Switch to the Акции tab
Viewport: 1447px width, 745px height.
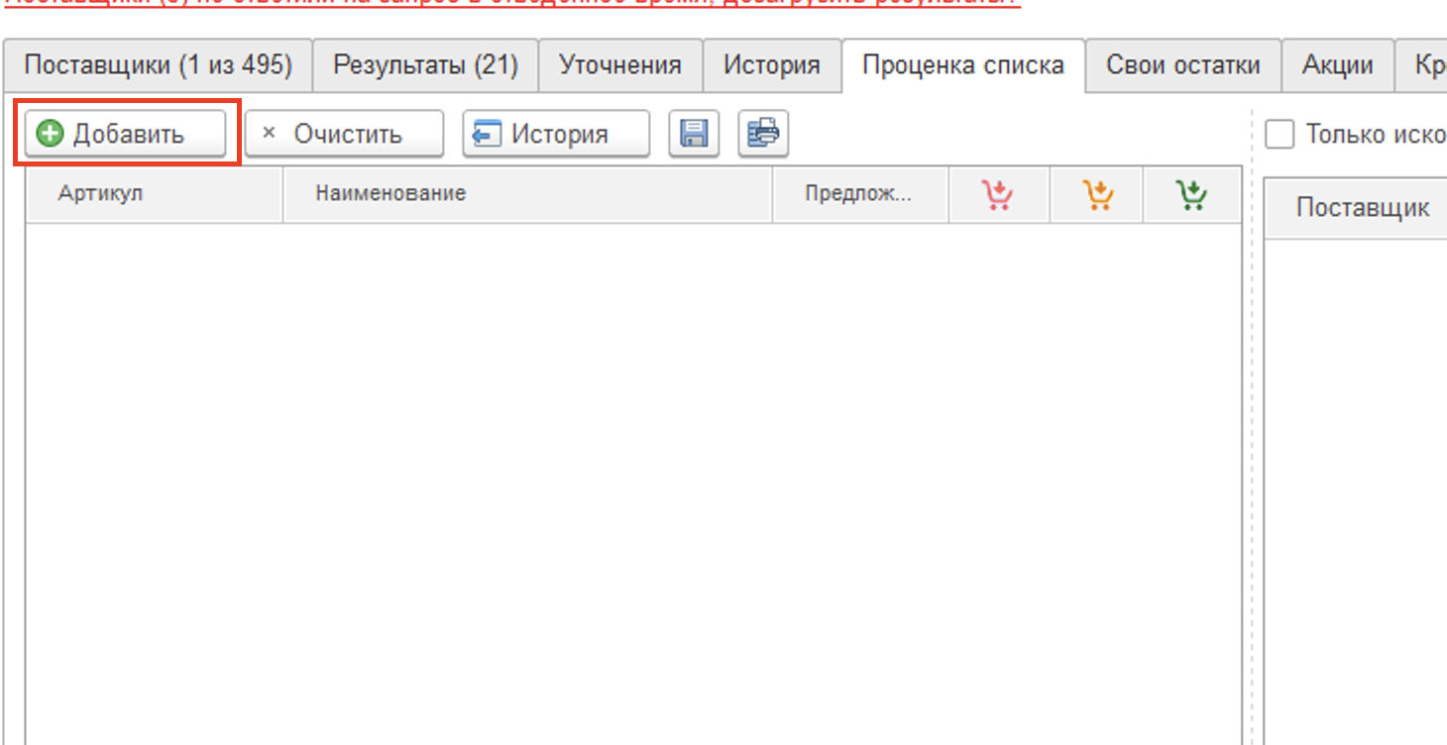click(1338, 66)
